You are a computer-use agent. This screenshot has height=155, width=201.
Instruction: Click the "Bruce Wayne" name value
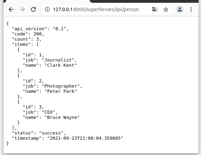coord(62,117)
